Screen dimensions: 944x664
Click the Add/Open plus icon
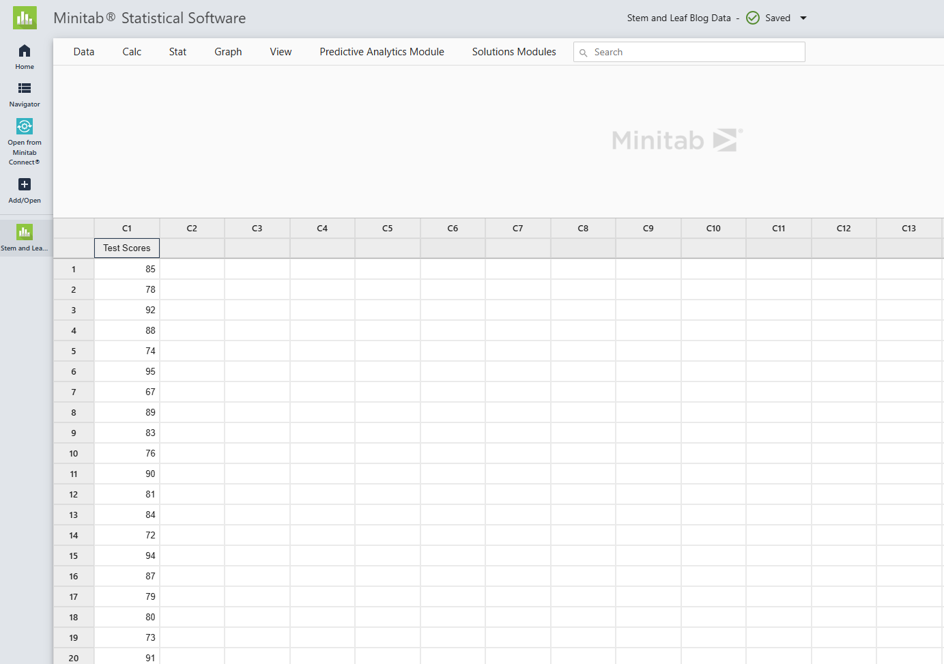(x=25, y=185)
